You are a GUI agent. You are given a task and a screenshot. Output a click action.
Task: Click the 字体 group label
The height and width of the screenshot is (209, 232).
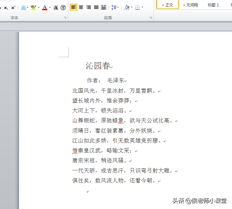[14, 18]
